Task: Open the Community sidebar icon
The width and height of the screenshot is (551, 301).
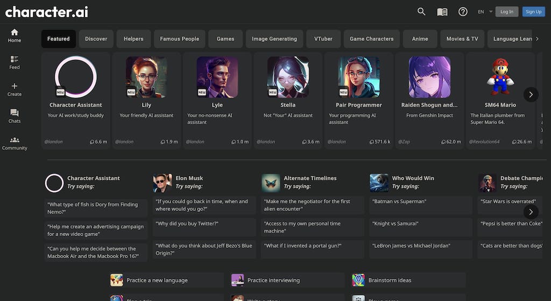Action: (15, 143)
